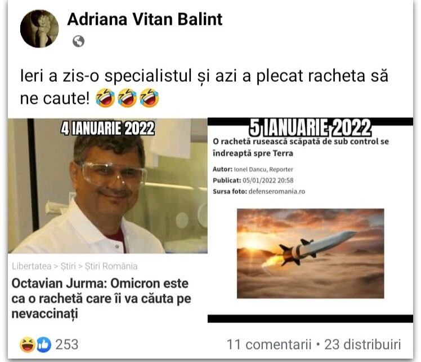The image size is (421, 362).
Task: Open Adriana Vitan Balint's profile picture
Action: 39,29
